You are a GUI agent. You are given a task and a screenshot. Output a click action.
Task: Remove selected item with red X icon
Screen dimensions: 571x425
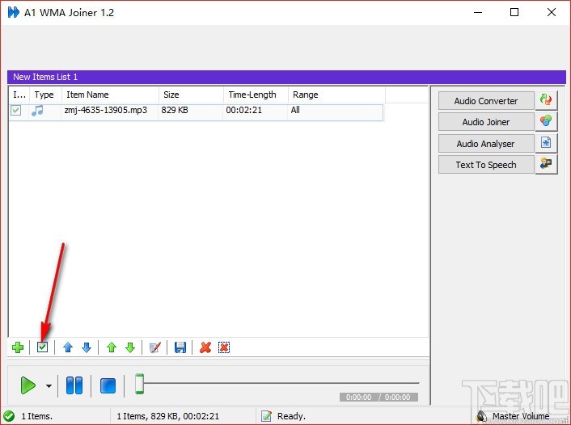205,347
